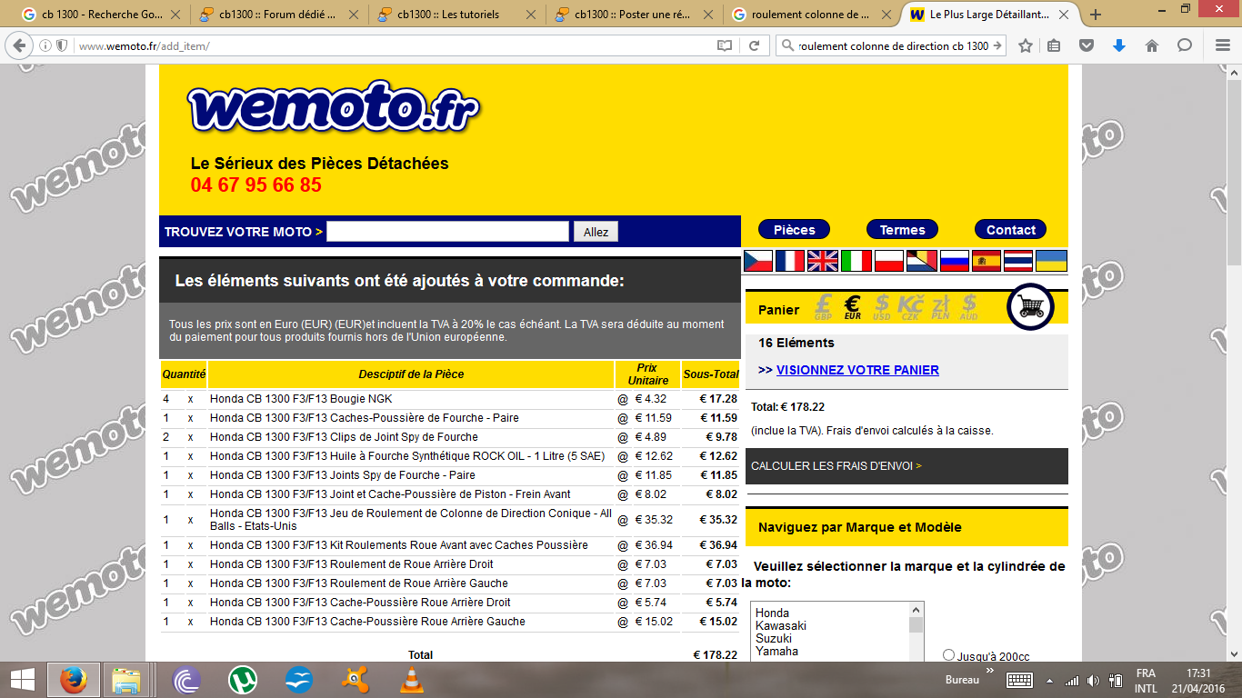The image size is (1242, 698).
Task: Click the Firefox search box
Action: 891,45
